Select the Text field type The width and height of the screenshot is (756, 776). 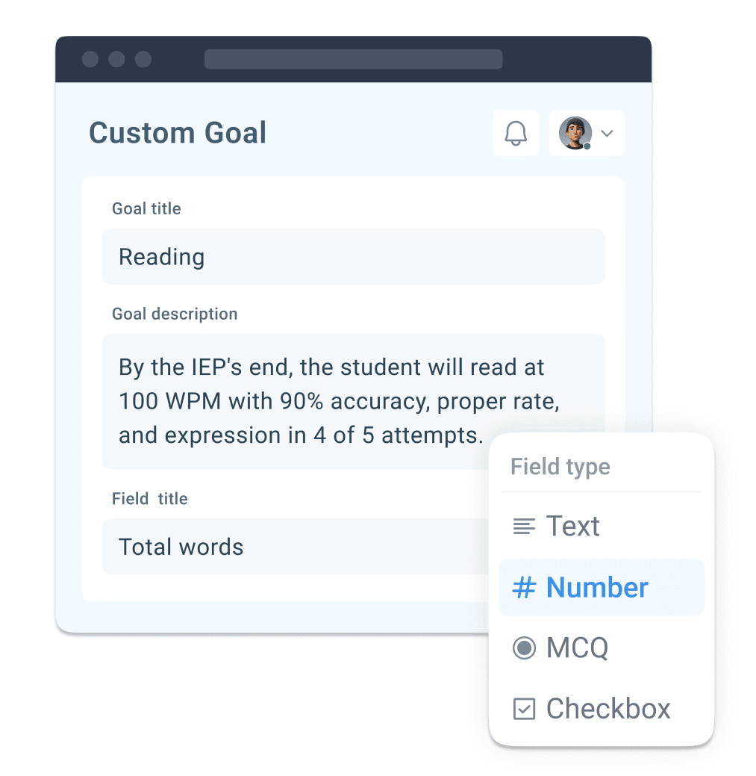602,526
